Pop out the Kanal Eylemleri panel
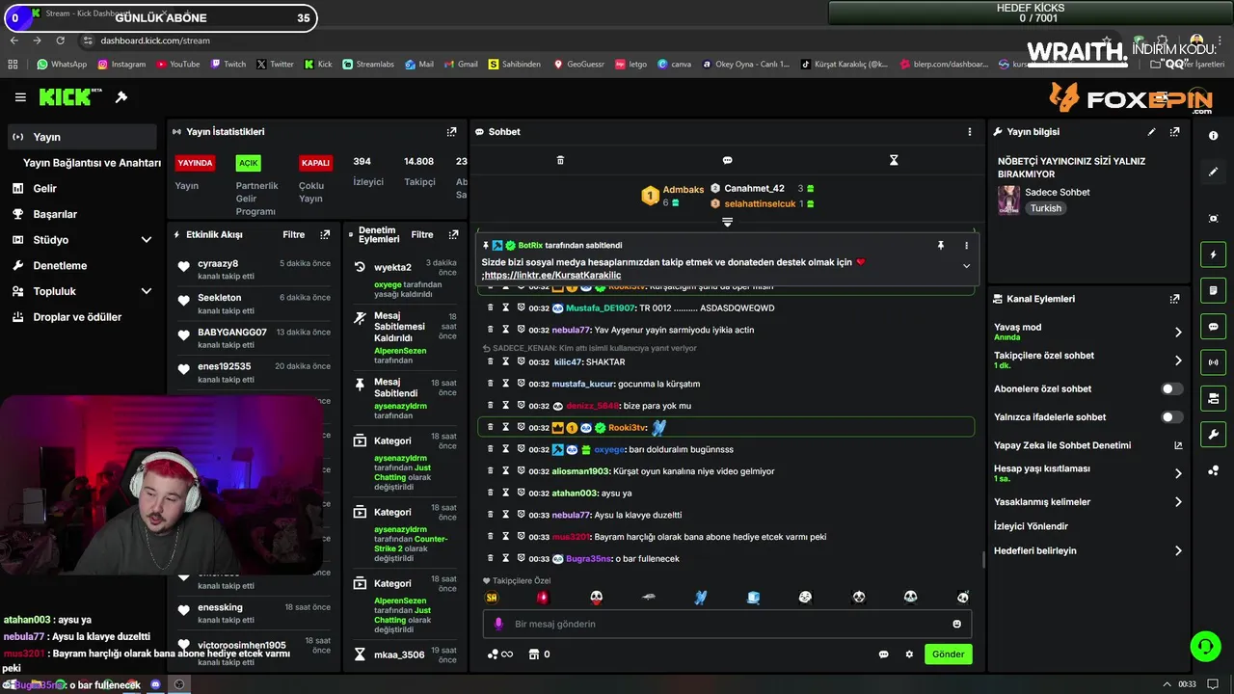Image resolution: width=1234 pixels, height=694 pixels. pyautogui.click(x=1174, y=300)
